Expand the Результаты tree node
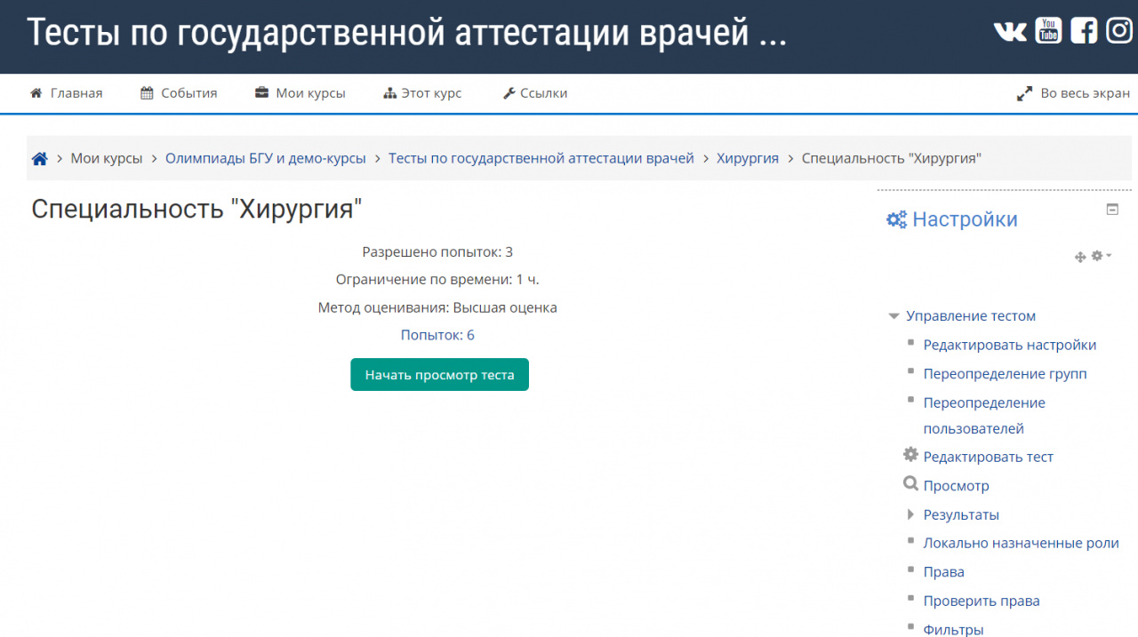The image size is (1138, 637). [910, 514]
